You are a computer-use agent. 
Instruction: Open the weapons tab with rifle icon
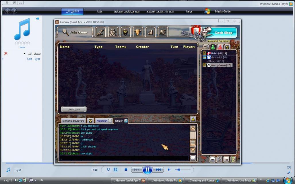point(101,32)
